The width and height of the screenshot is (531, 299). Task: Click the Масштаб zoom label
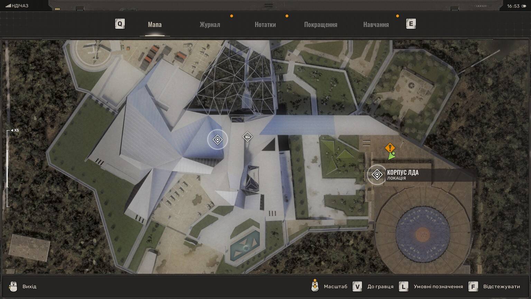[335, 287]
